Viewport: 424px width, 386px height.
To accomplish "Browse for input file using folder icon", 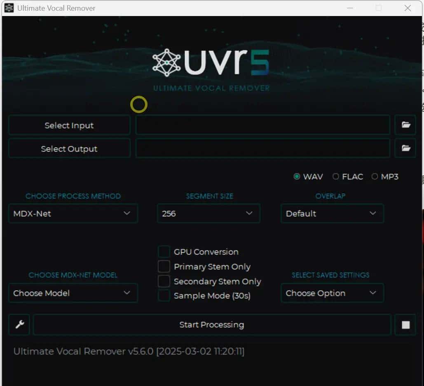I will 405,125.
